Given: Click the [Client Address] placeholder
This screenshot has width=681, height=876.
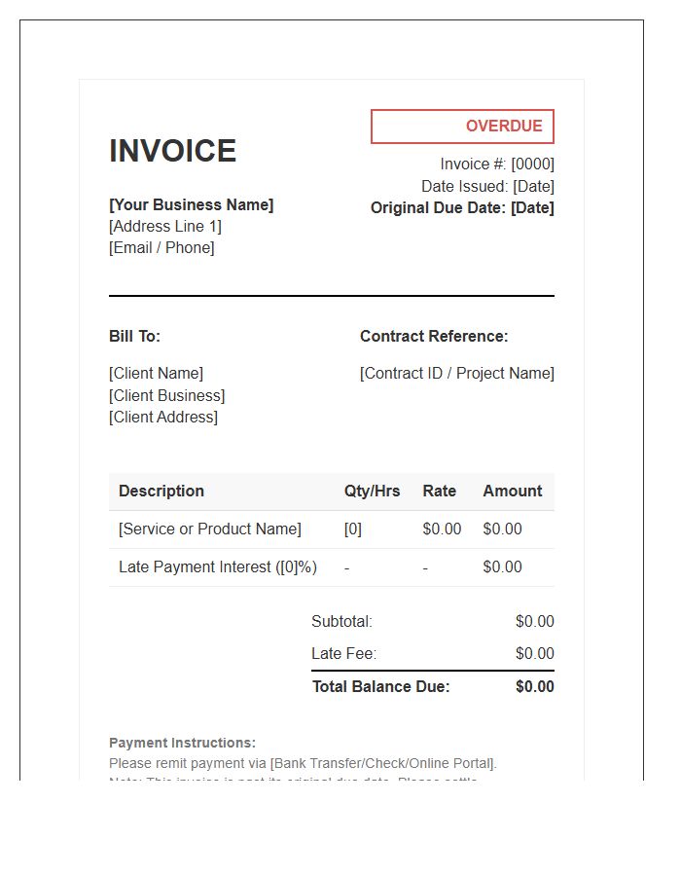Looking at the screenshot, I should 163,418.
